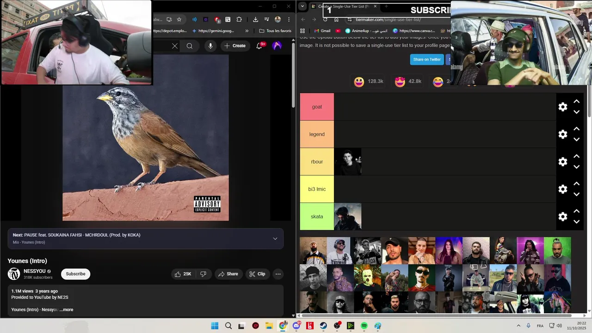This screenshot has height=333, width=592.
Task: Open settings gear for the goat tier
Action: 563,107
